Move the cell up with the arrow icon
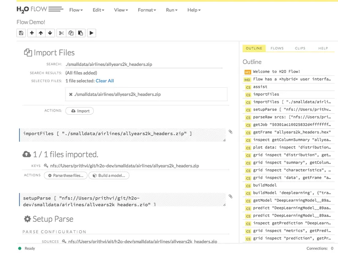338x253 pixels. [x=41, y=33]
